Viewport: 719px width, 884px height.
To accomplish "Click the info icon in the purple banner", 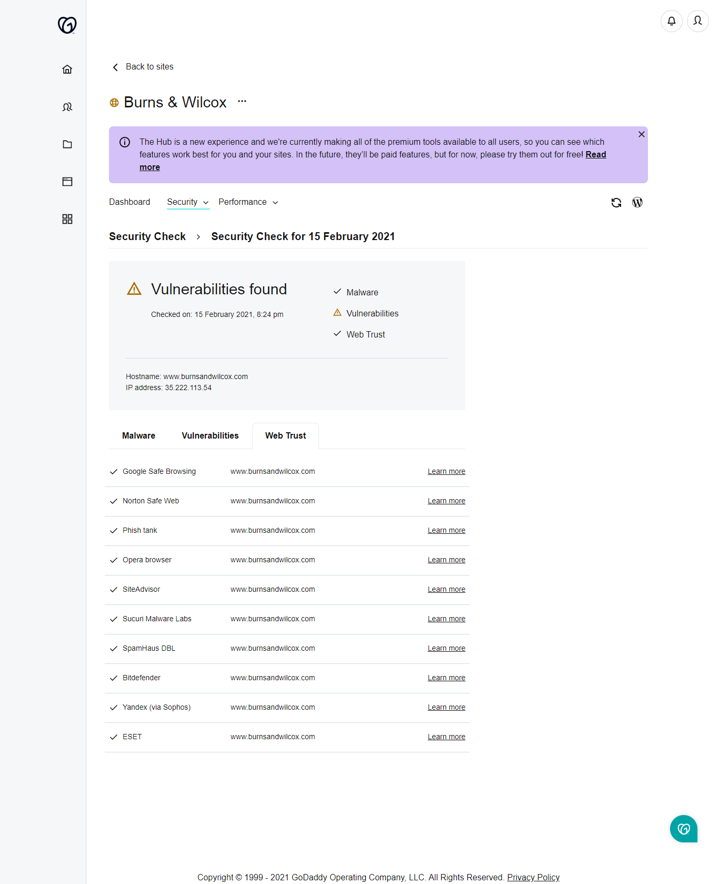I will click(125, 142).
